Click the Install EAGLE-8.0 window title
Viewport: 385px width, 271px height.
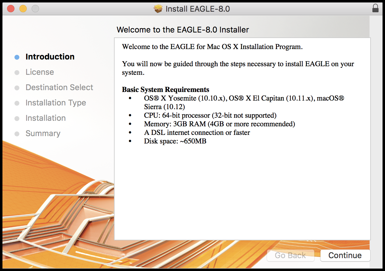point(198,9)
